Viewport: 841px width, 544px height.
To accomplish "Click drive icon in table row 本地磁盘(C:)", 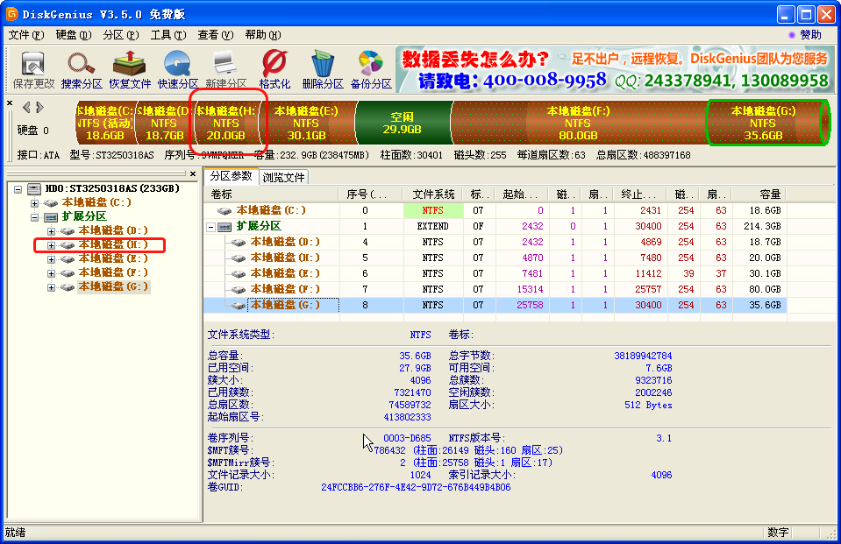I will coord(225,210).
